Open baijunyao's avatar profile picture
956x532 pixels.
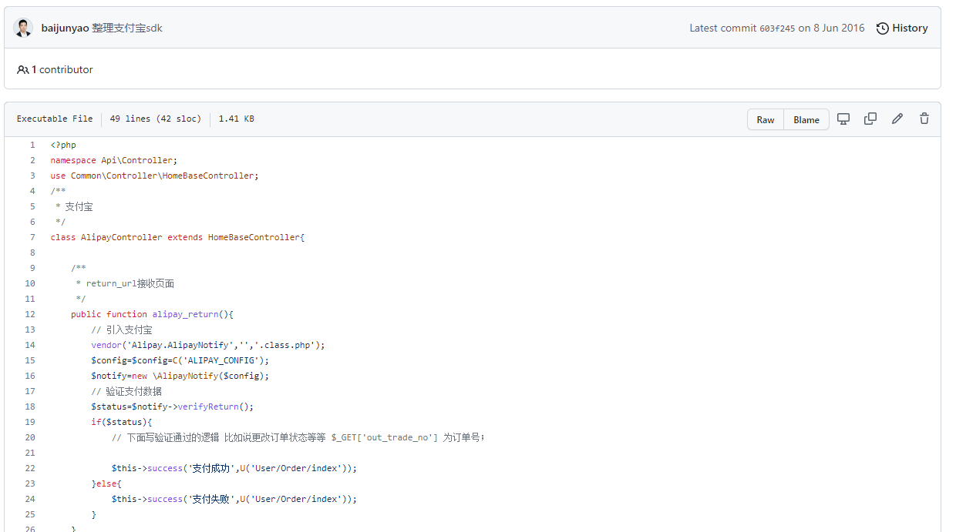(23, 28)
